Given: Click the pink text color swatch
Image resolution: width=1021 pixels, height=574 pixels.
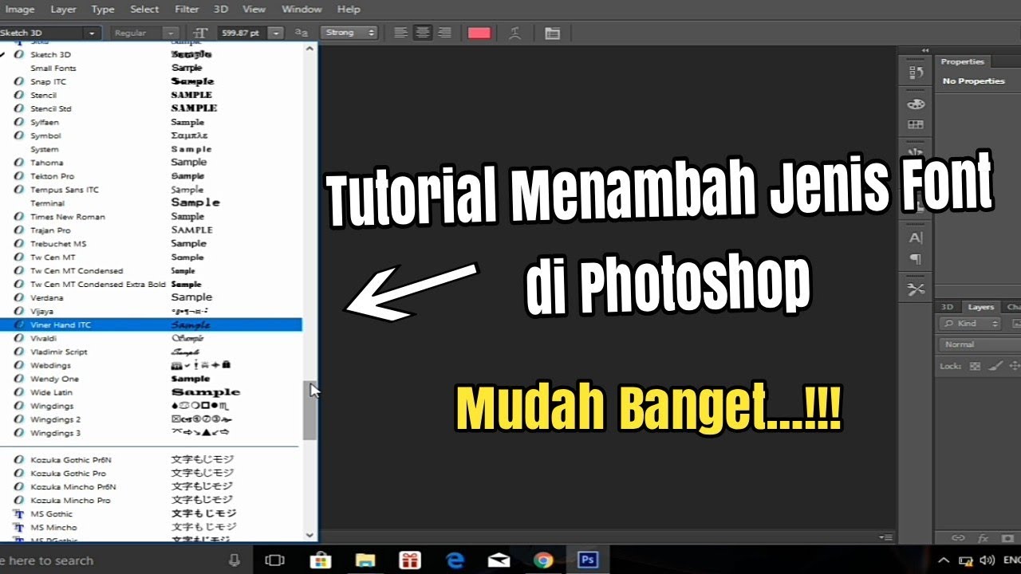Looking at the screenshot, I should point(479,33).
